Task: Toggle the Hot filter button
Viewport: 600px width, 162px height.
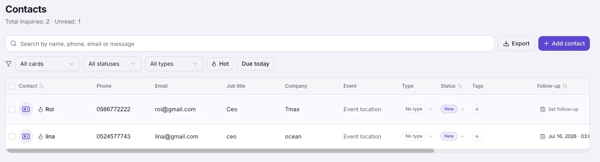Action: tap(220, 64)
